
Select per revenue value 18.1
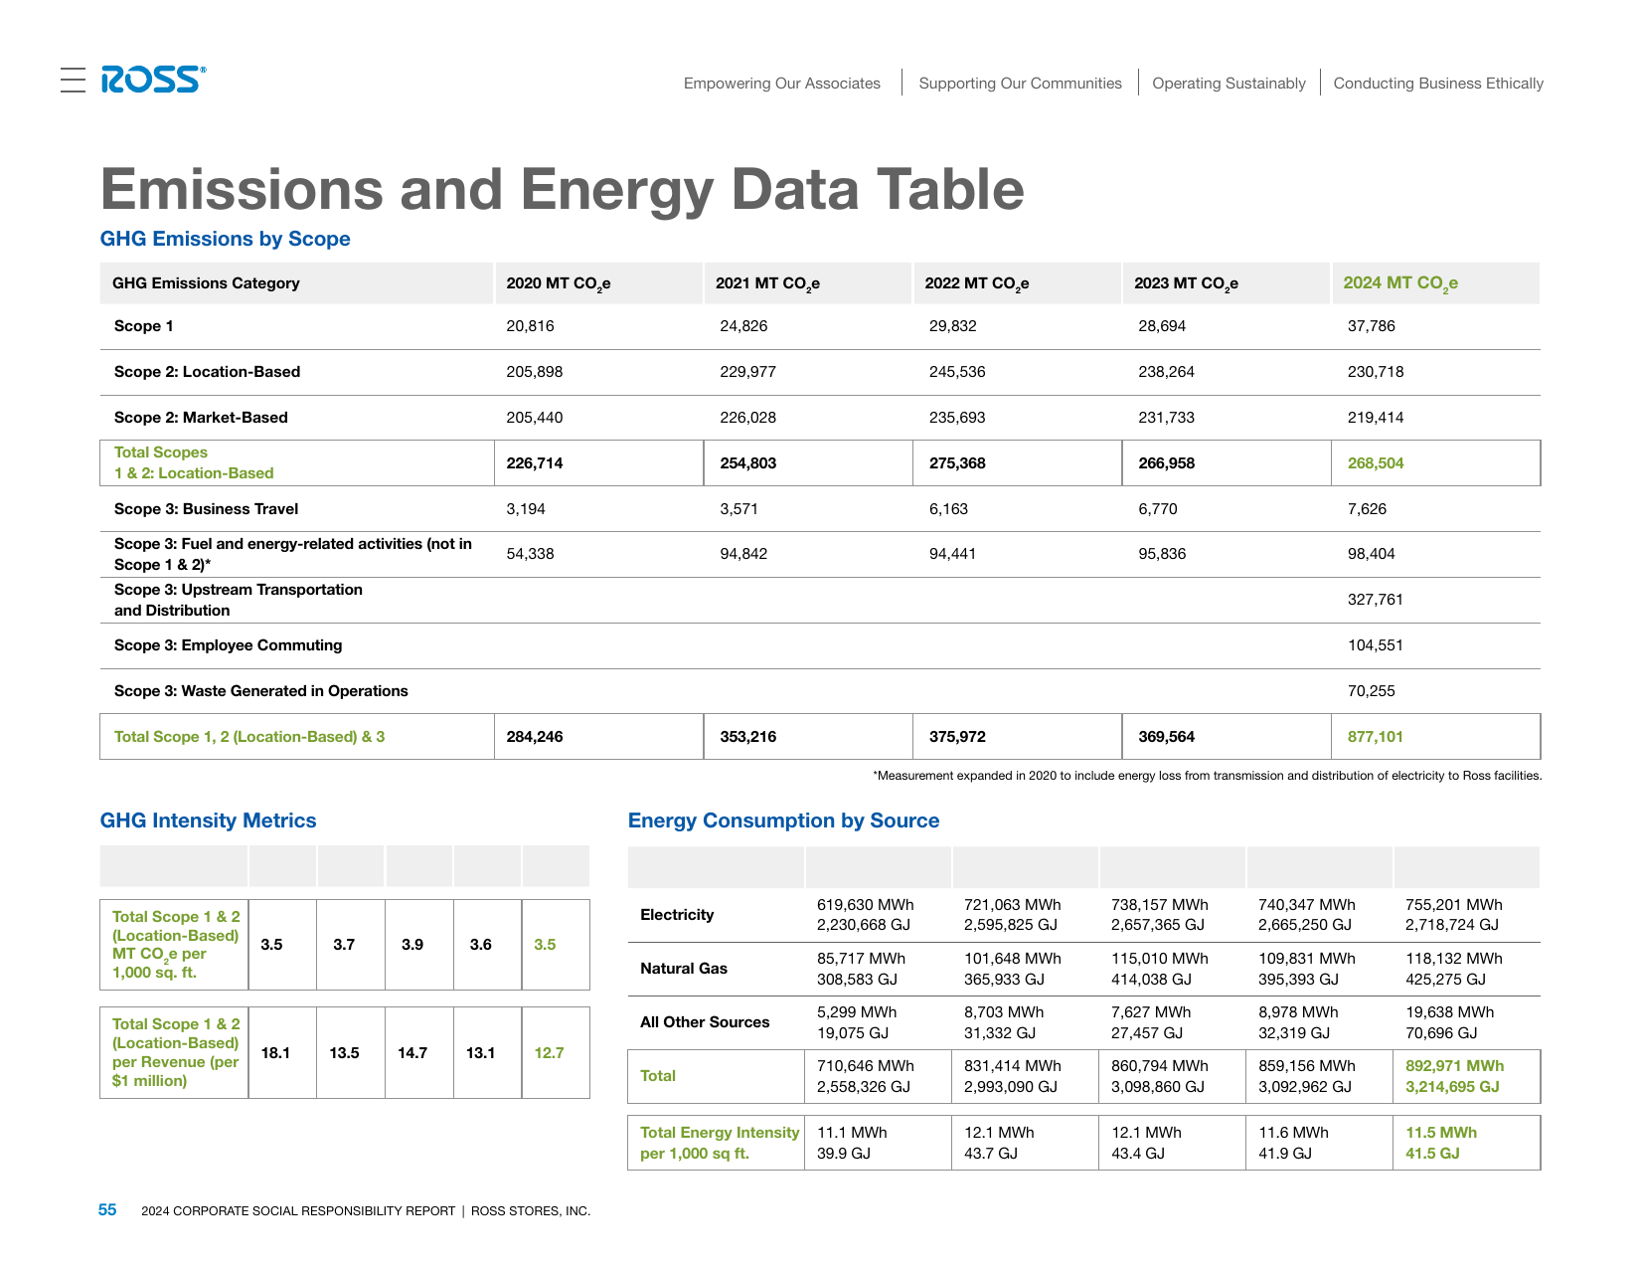(x=275, y=1053)
